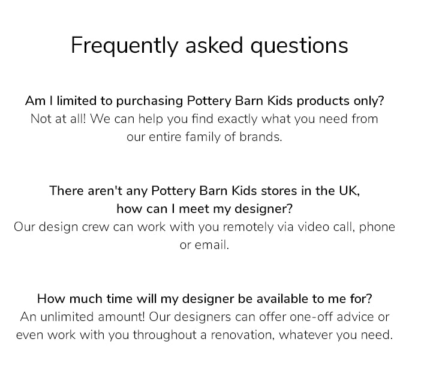Image resolution: width=421 pixels, height=378 pixels.
Task: Click the 'Our design crew can work with you' answer line
Action: pyautogui.click(x=205, y=227)
